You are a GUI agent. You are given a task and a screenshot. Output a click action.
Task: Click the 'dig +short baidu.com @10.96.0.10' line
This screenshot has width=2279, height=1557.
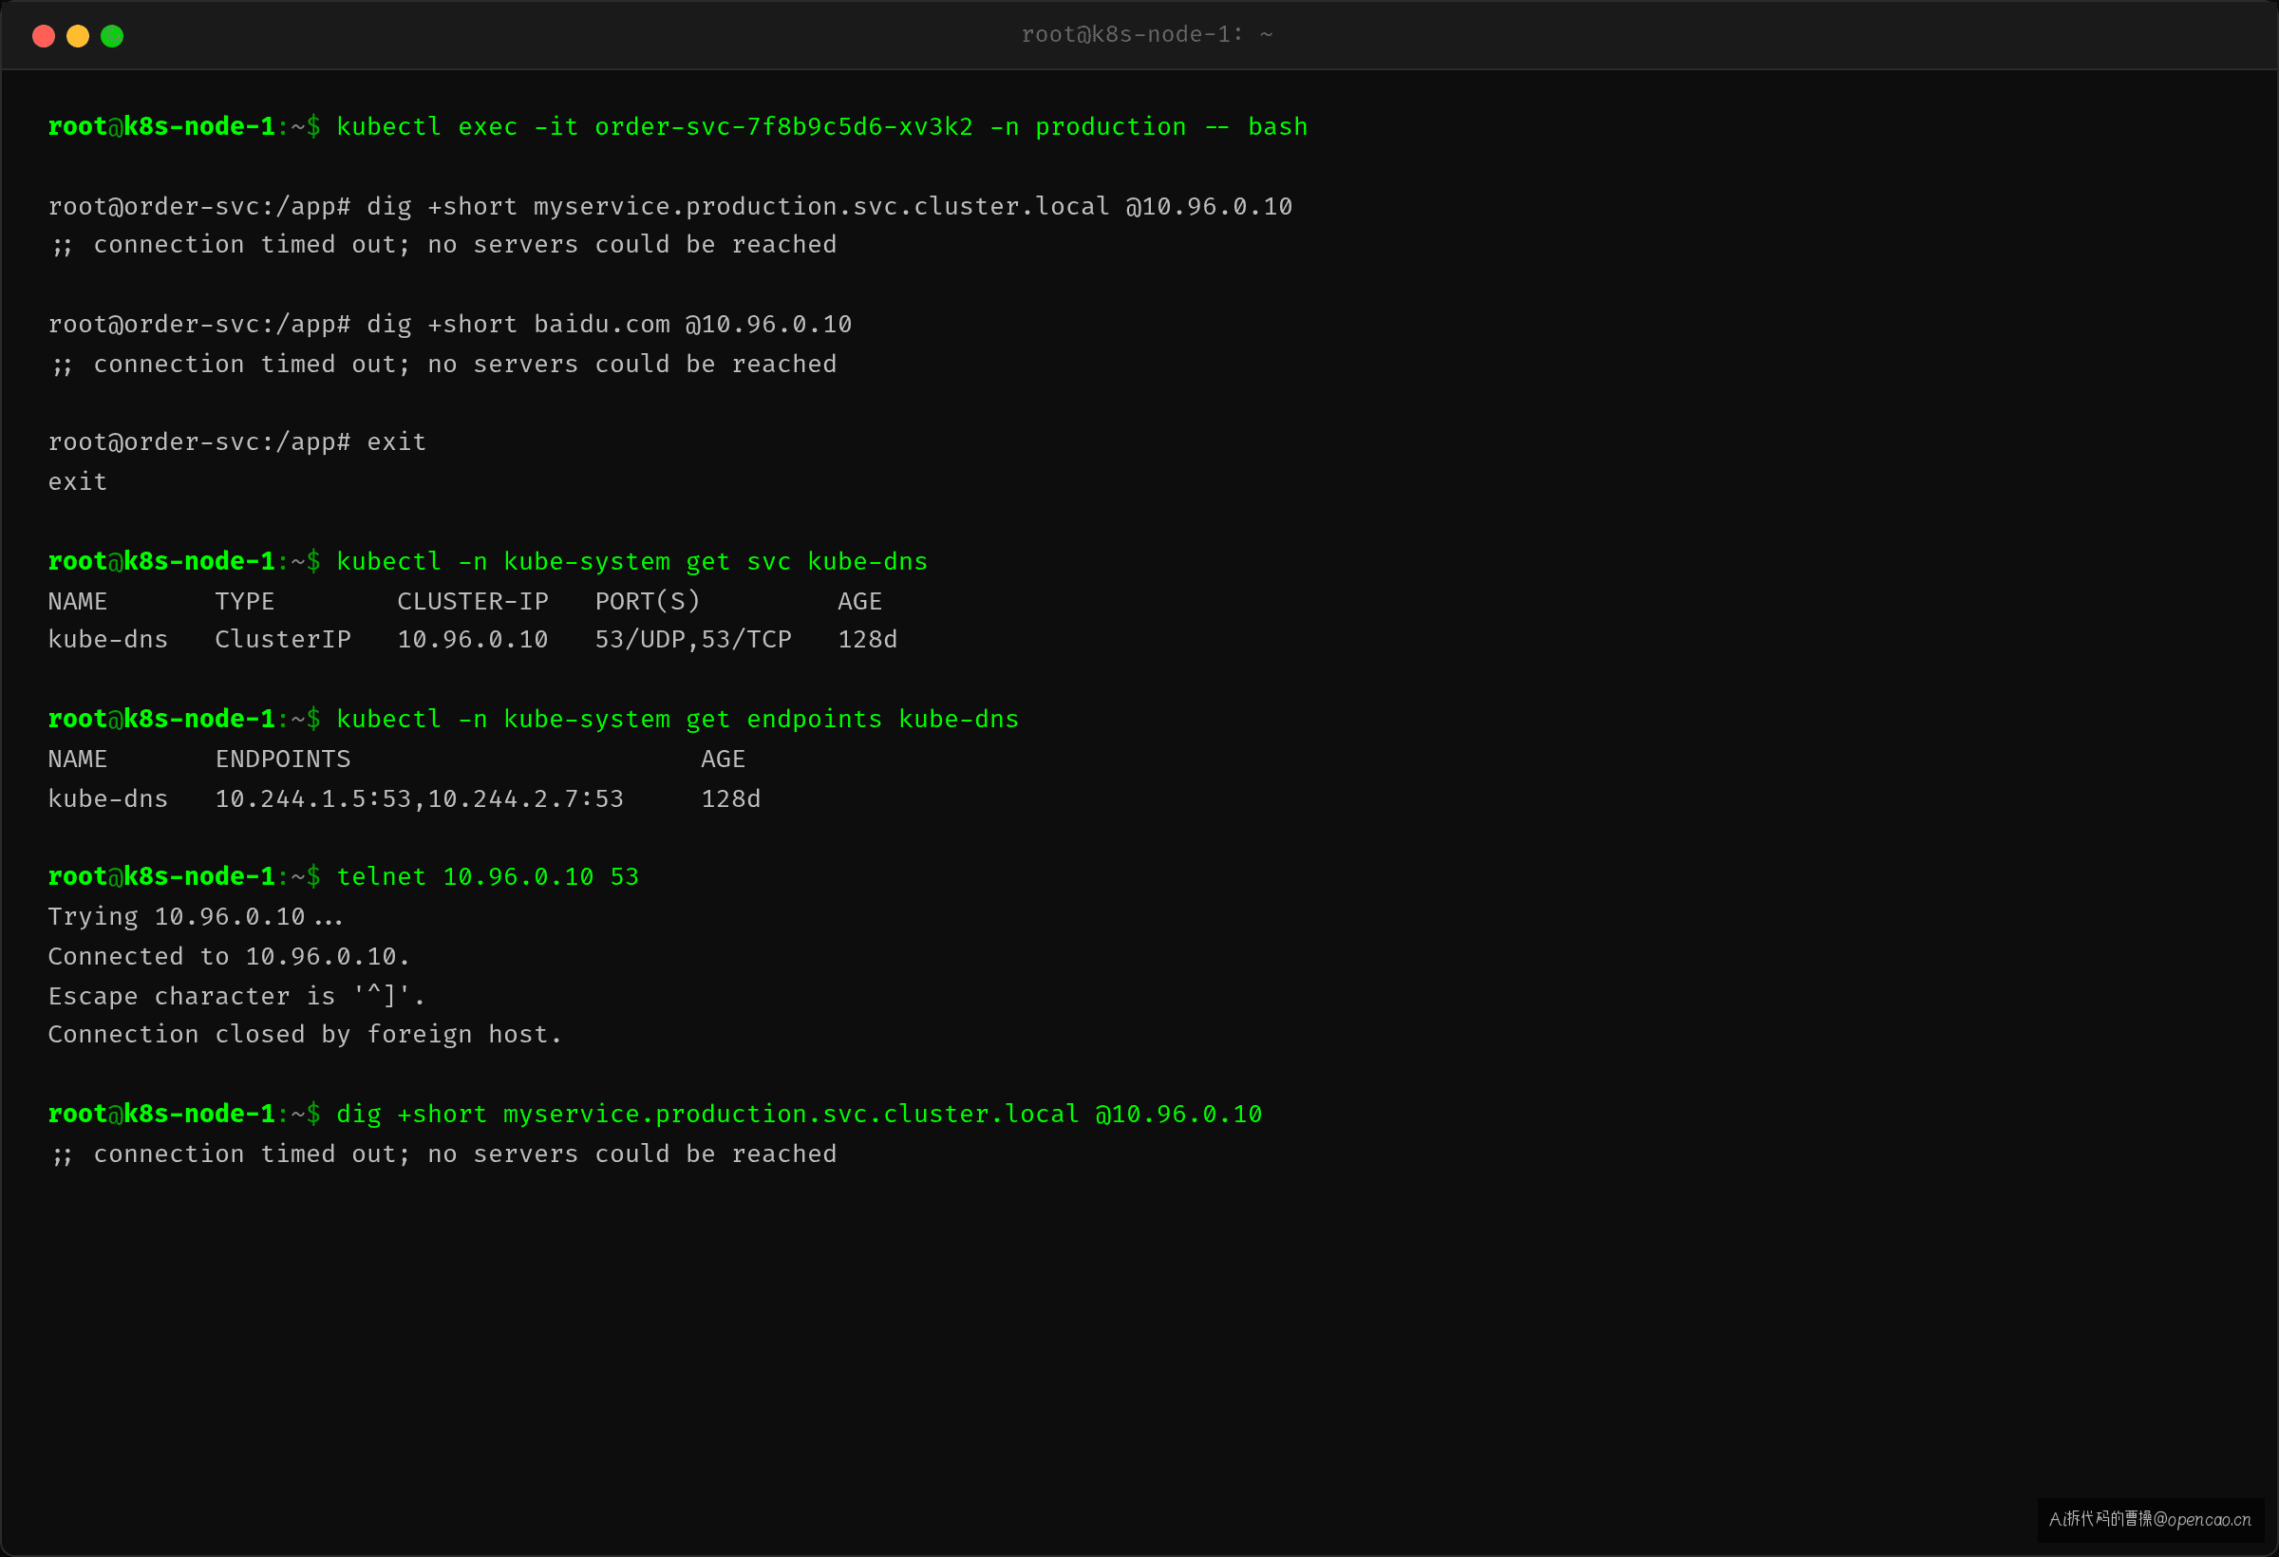(450, 325)
